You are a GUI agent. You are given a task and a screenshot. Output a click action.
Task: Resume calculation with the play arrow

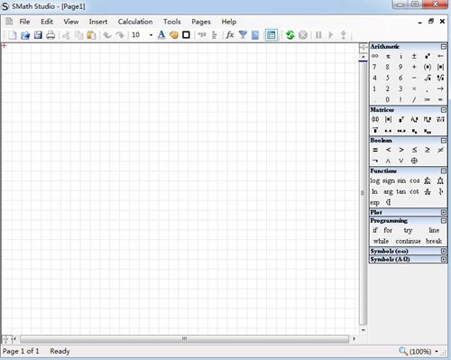click(331, 35)
